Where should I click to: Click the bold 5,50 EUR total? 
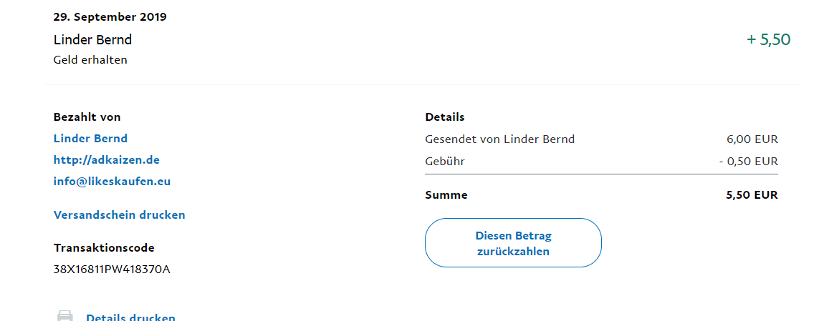[x=752, y=195]
